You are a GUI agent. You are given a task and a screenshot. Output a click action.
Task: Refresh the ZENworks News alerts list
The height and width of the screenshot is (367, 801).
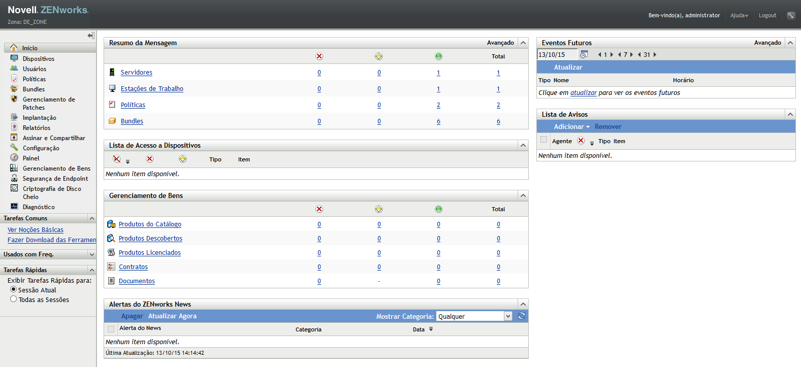click(x=521, y=316)
